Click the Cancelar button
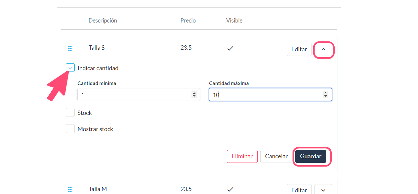Screen dimensions: 418x194 click(276, 156)
